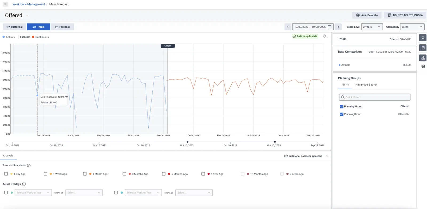Click the Actual Overlays info icon

coord(24,184)
